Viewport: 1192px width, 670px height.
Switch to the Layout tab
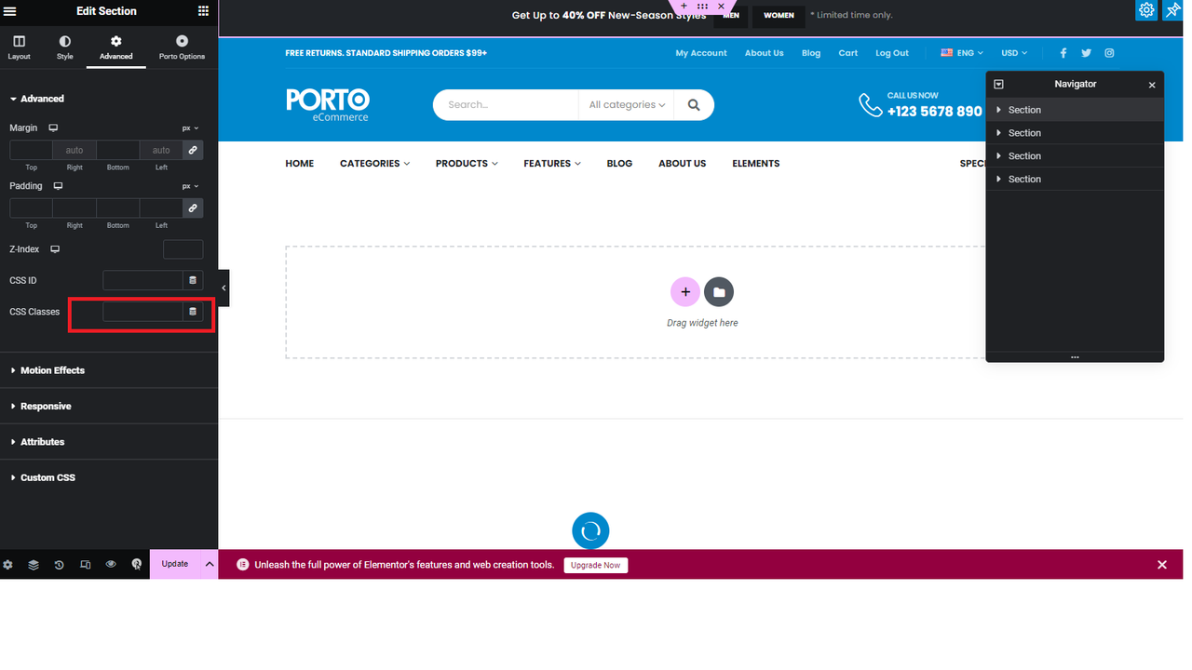click(x=19, y=48)
